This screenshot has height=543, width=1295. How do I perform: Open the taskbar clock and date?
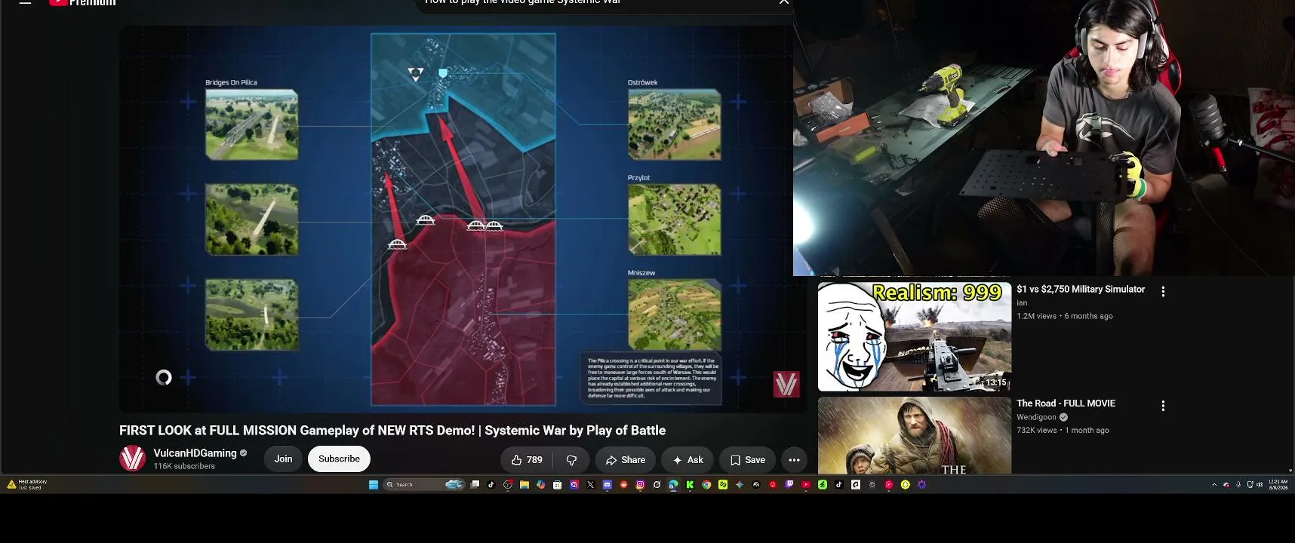(x=1278, y=485)
